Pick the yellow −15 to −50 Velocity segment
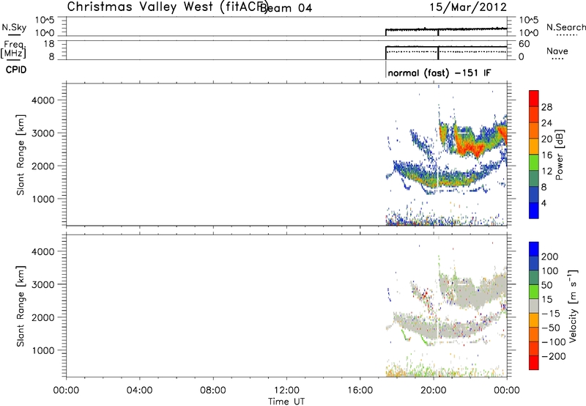 coord(534,320)
